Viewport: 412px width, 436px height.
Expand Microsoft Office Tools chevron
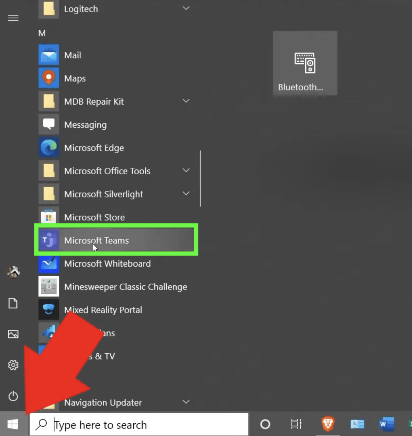[x=186, y=170]
